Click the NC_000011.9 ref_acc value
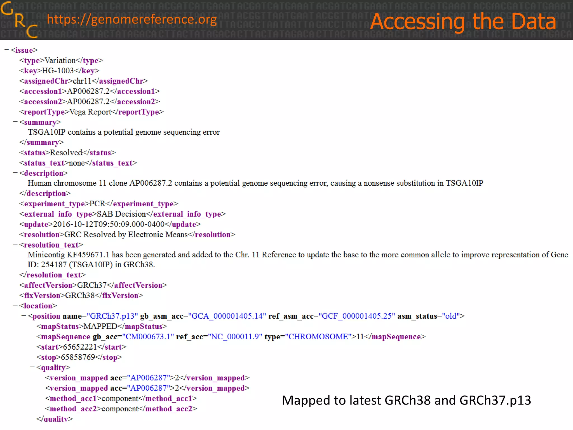 click(x=235, y=336)
